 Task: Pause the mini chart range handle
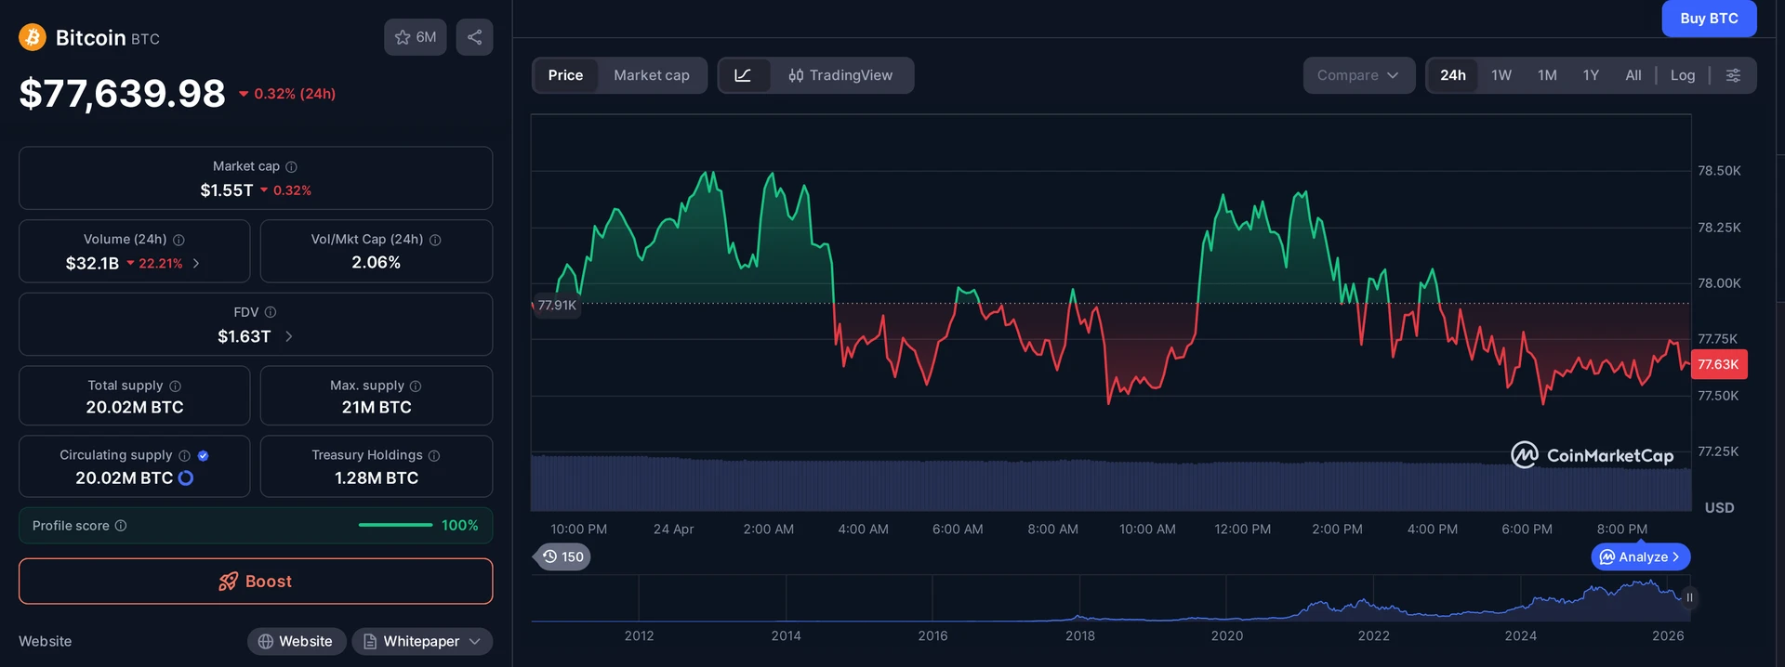[x=1689, y=597]
